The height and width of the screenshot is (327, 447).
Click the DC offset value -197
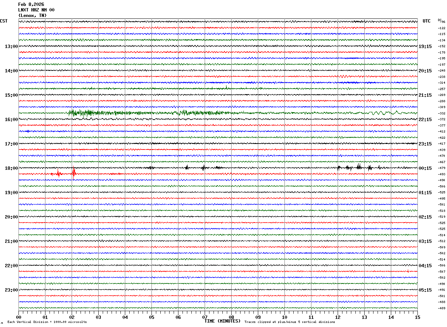tap(441, 65)
